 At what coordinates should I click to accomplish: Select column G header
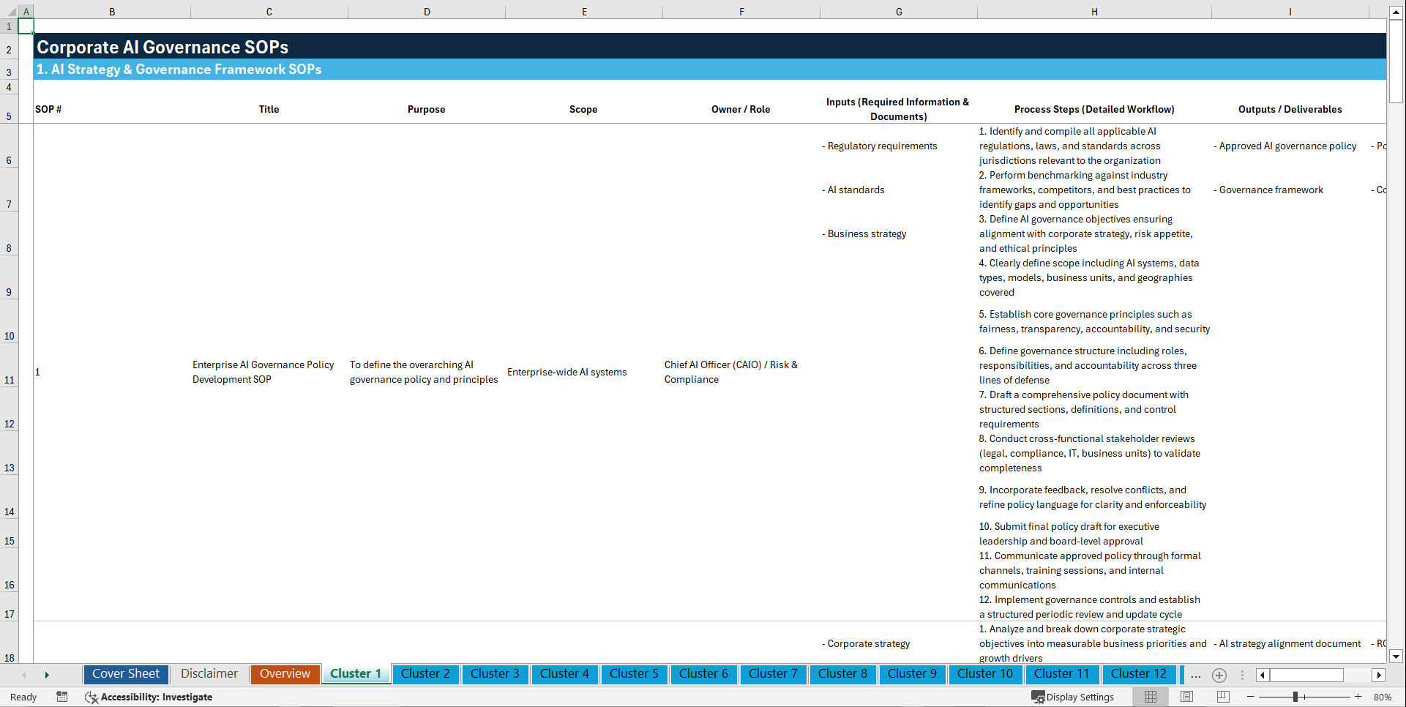(x=898, y=11)
